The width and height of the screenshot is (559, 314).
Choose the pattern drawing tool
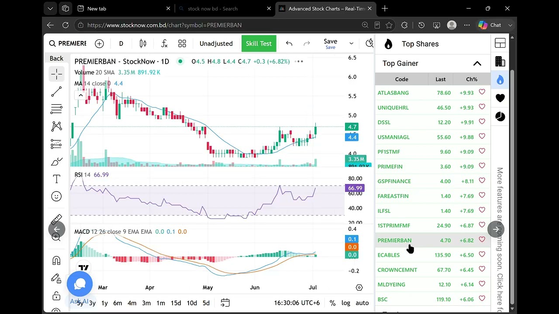coord(56,126)
